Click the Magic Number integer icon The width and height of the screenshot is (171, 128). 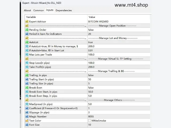pos(27,117)
